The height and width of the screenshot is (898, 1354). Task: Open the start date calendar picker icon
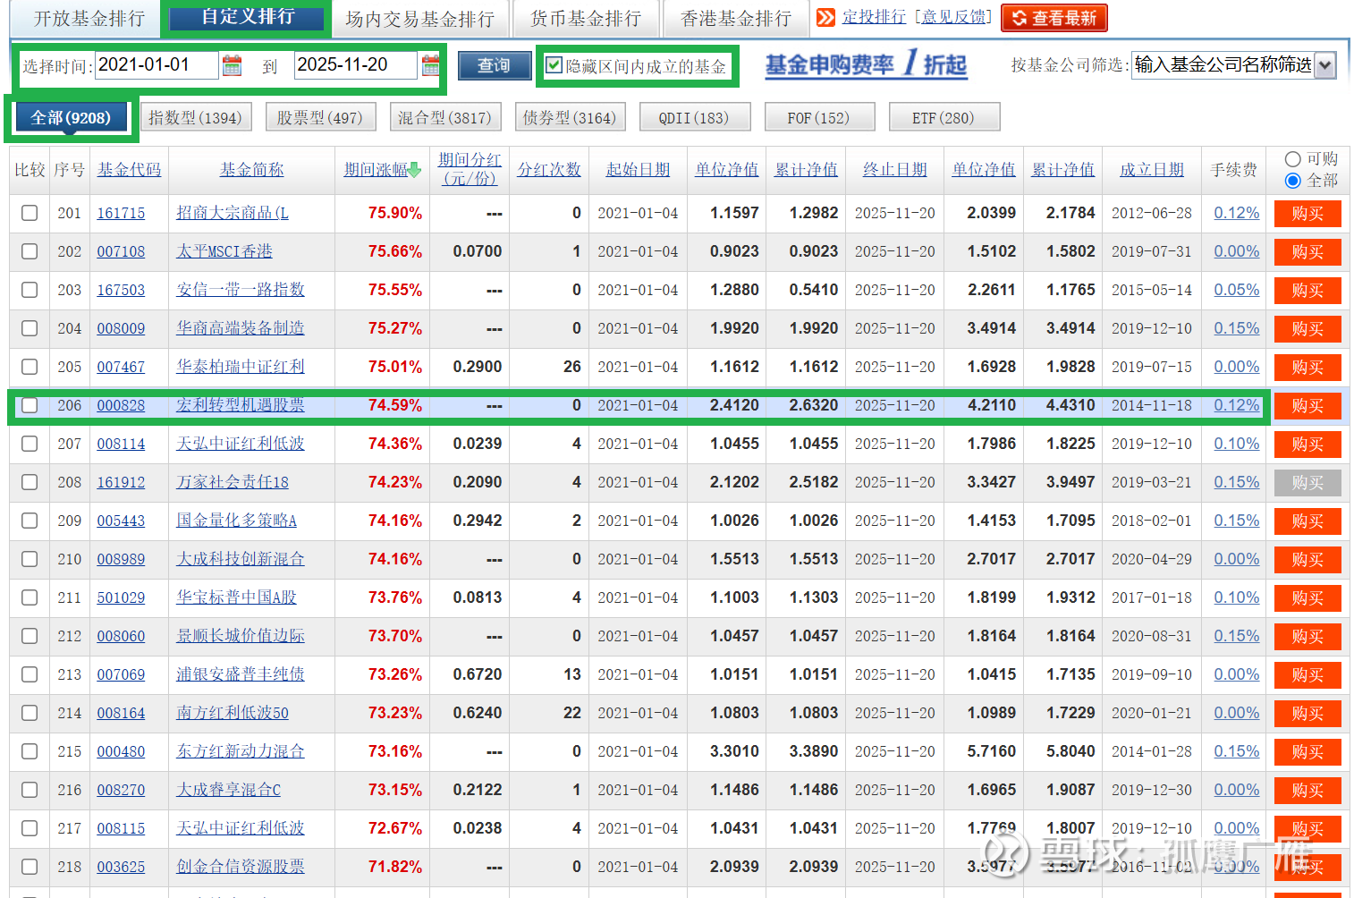tap(233, 65)
